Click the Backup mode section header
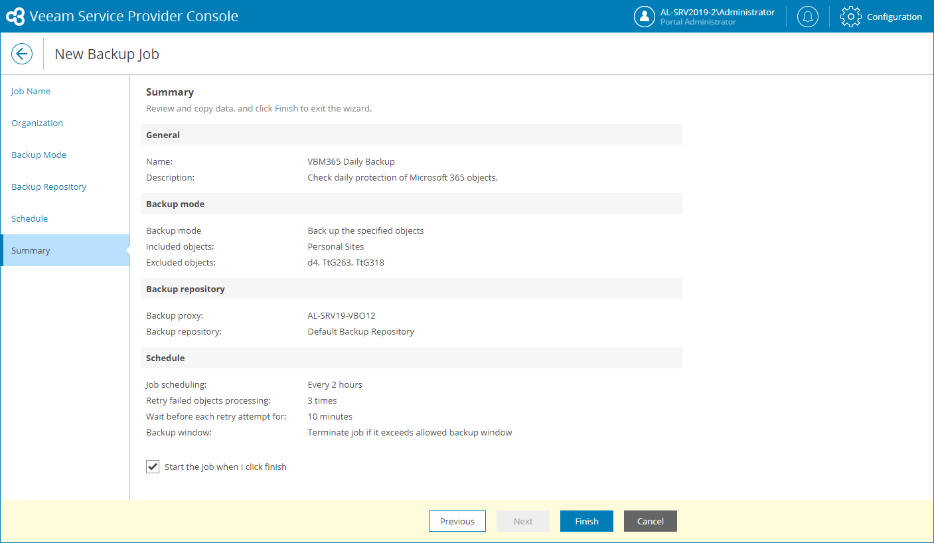The height and width of the screenshot is (543, 934). (x=412, y=204)
